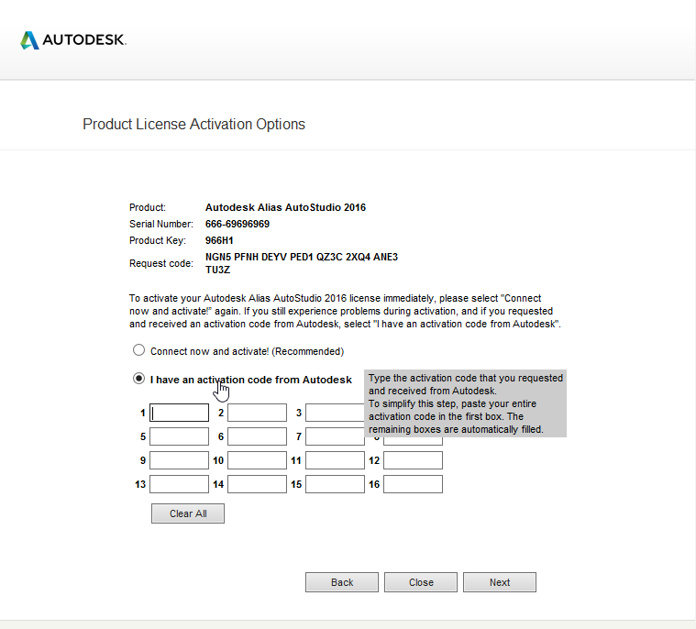Viewport: 696px width, 629px height.
Task: Click the activation code tooltip text
Action: [x=465, y=403]
